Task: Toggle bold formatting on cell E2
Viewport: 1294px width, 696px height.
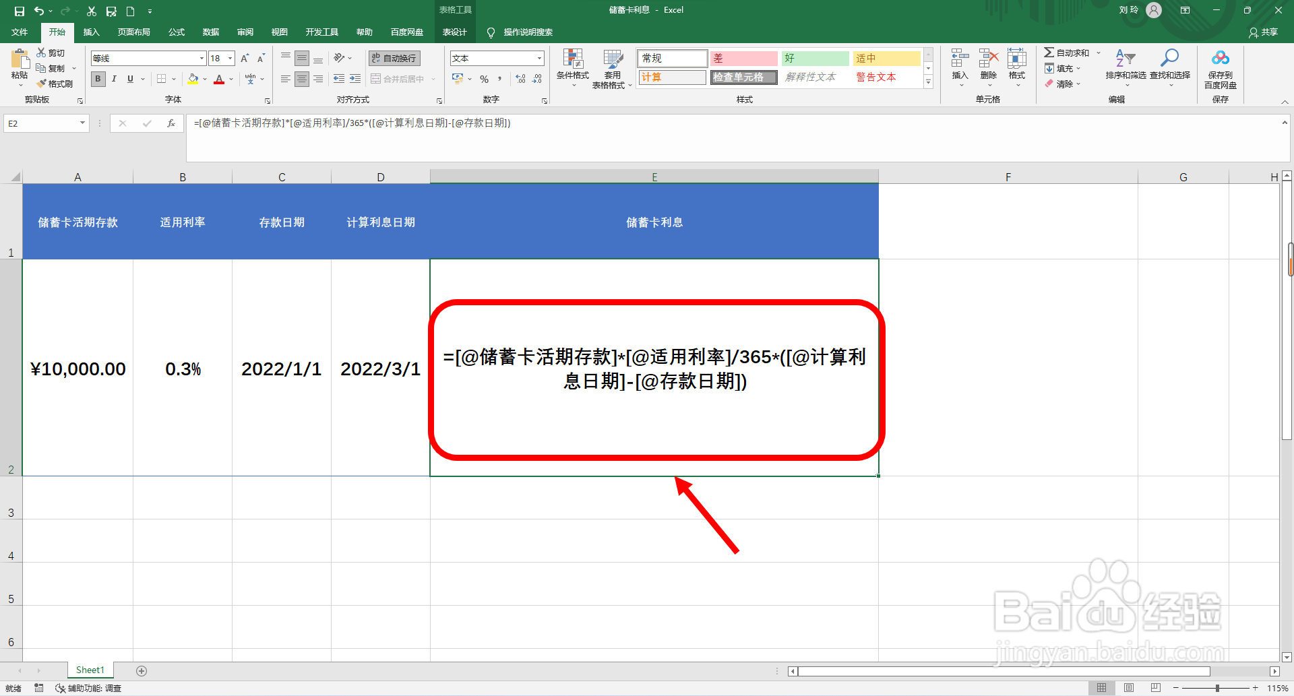Action: point(98,79)
